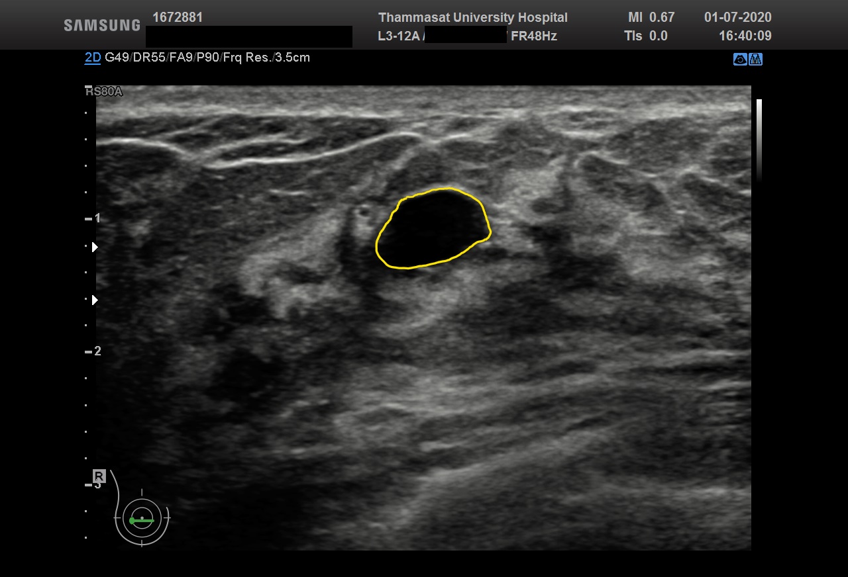Select the 2D mode label
Screen dimensions: 848x577
(93, 58)
